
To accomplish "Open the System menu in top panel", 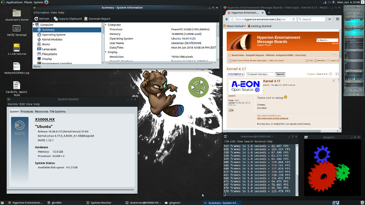I will point(38,2).
